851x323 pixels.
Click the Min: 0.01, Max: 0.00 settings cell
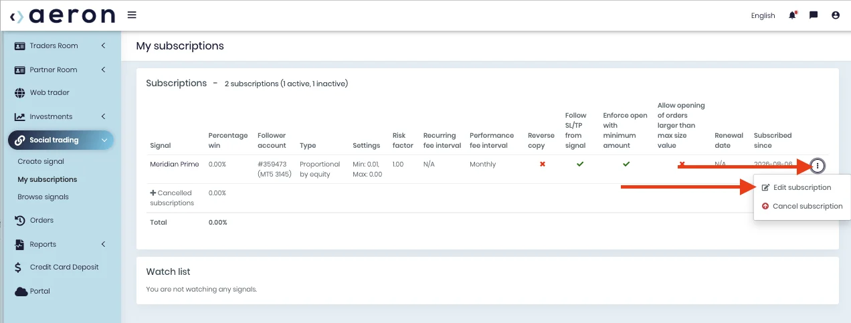click(x=367, y=169)
